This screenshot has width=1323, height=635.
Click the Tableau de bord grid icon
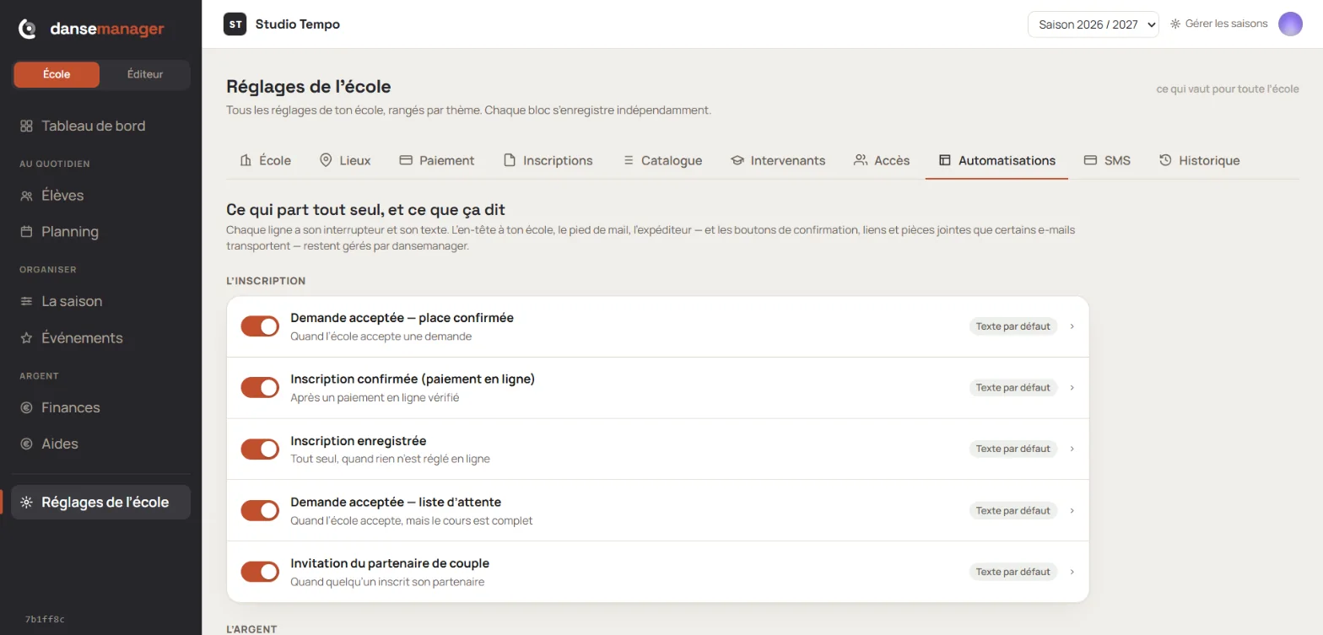point(26,126)
